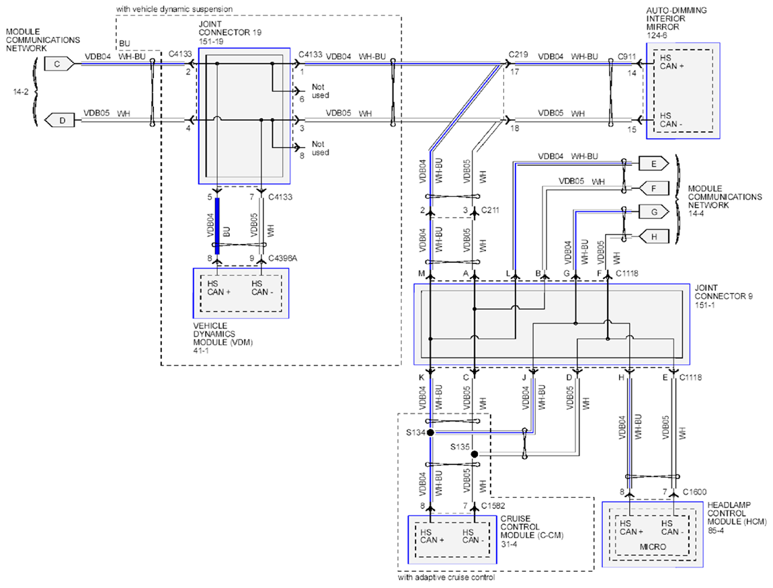Click the 'MICRO' text in the headlamp module

pyautogui.click(x=653, y=547)
